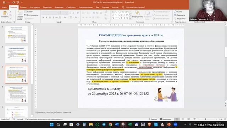Start Slide Show view icon in status bar
227x128 pixels.
[x=194, y=119]
